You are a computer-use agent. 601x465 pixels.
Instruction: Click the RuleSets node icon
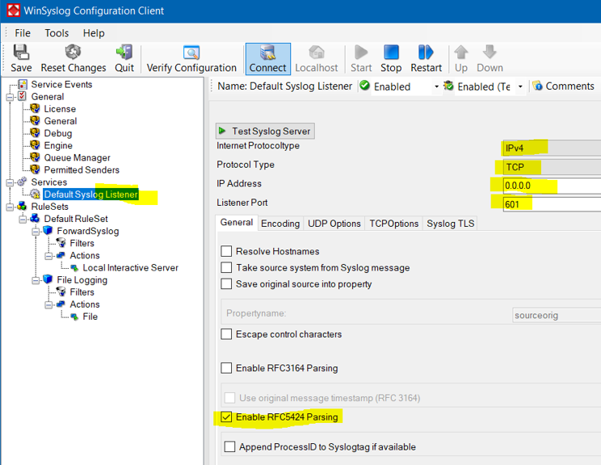click(x=23, y=206)
